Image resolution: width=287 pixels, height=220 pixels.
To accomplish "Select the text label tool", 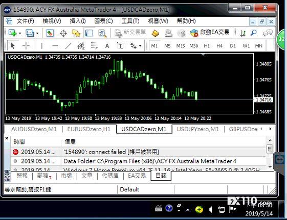I will (120, 45).
